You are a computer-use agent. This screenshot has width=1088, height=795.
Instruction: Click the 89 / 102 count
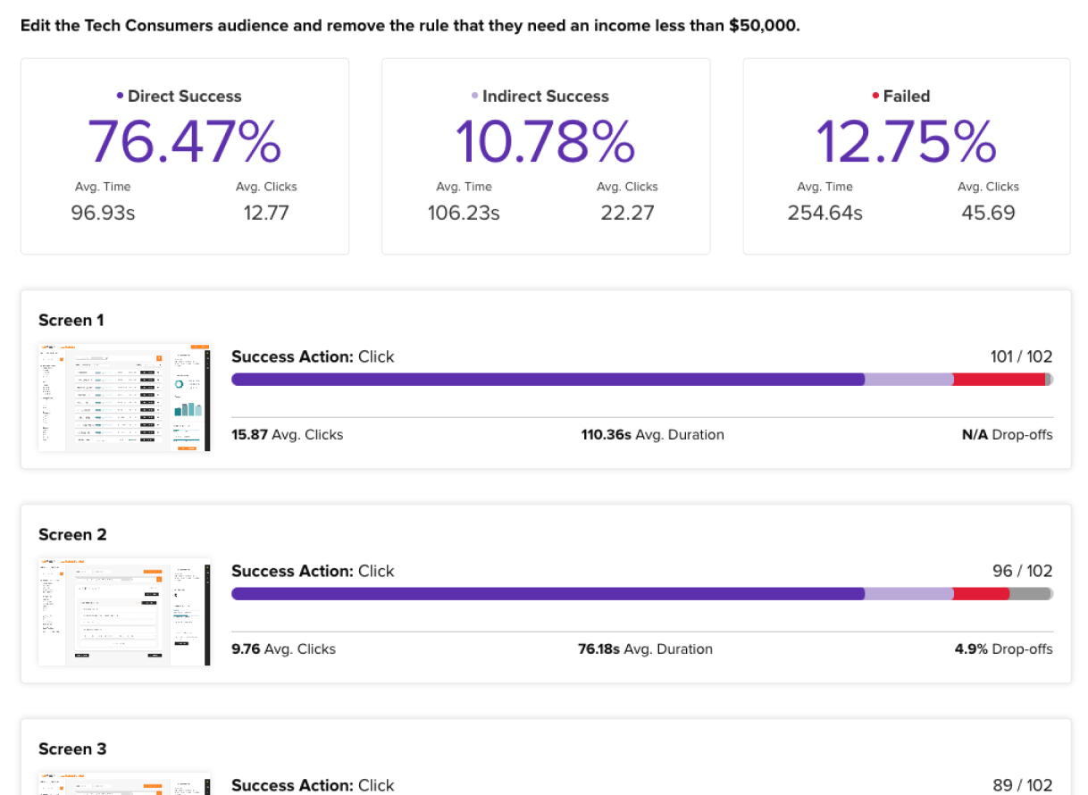1023,785
